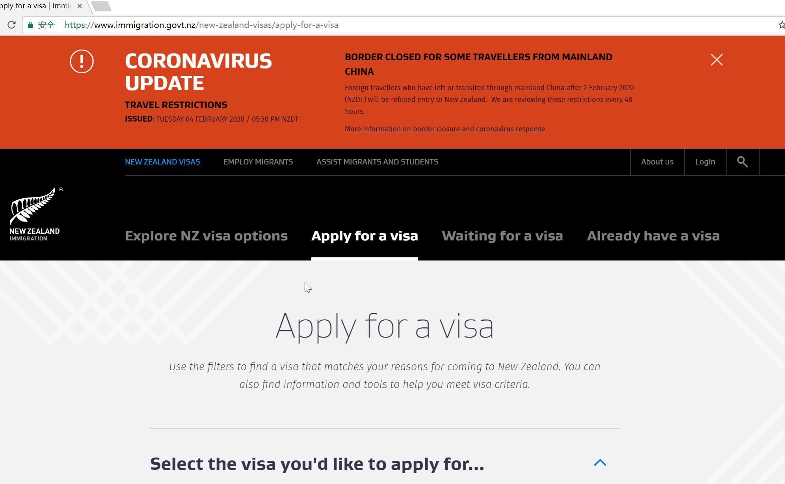
Task: Open Assist Migrants and Students menu
Action: [377, 162]
